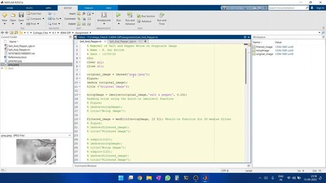
Task: Open Chrome from the taskbar
Action: pyautogui.click(x=140, y=178)
